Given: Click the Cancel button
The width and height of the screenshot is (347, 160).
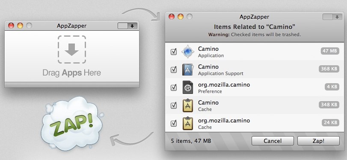Looking at the screenshot, I should [x=273, y=141].
